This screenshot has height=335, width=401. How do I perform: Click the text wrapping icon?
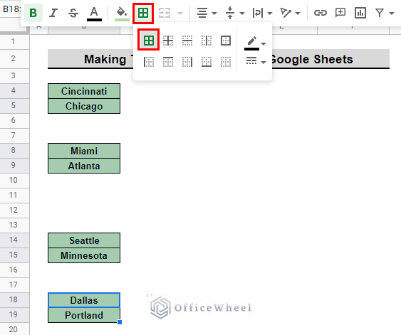tap(258, 13)
